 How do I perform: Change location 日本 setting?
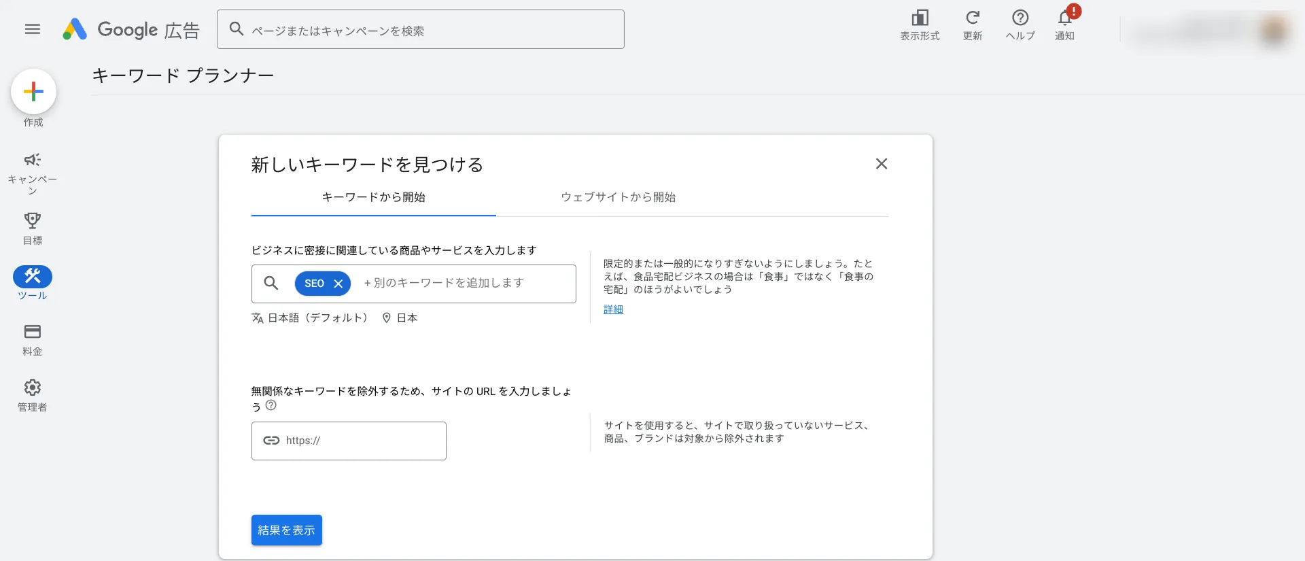coord(400,318)
